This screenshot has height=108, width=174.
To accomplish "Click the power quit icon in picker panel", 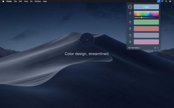I will click(x=158, y=48).
